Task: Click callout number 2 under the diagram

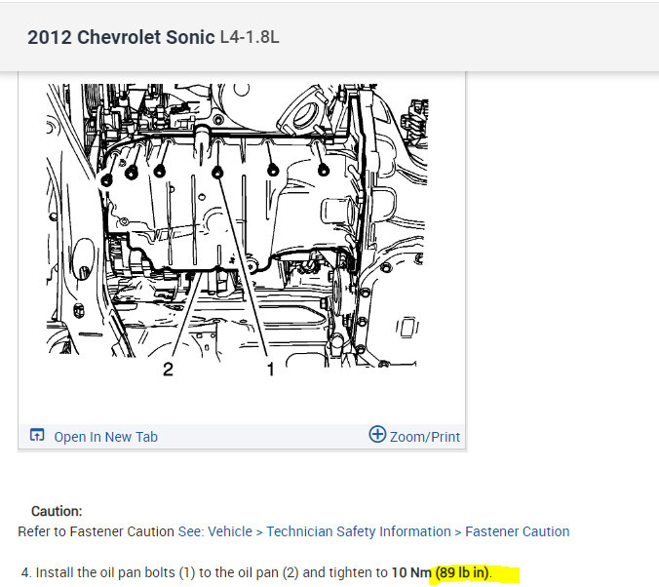Action: (168, 370)
